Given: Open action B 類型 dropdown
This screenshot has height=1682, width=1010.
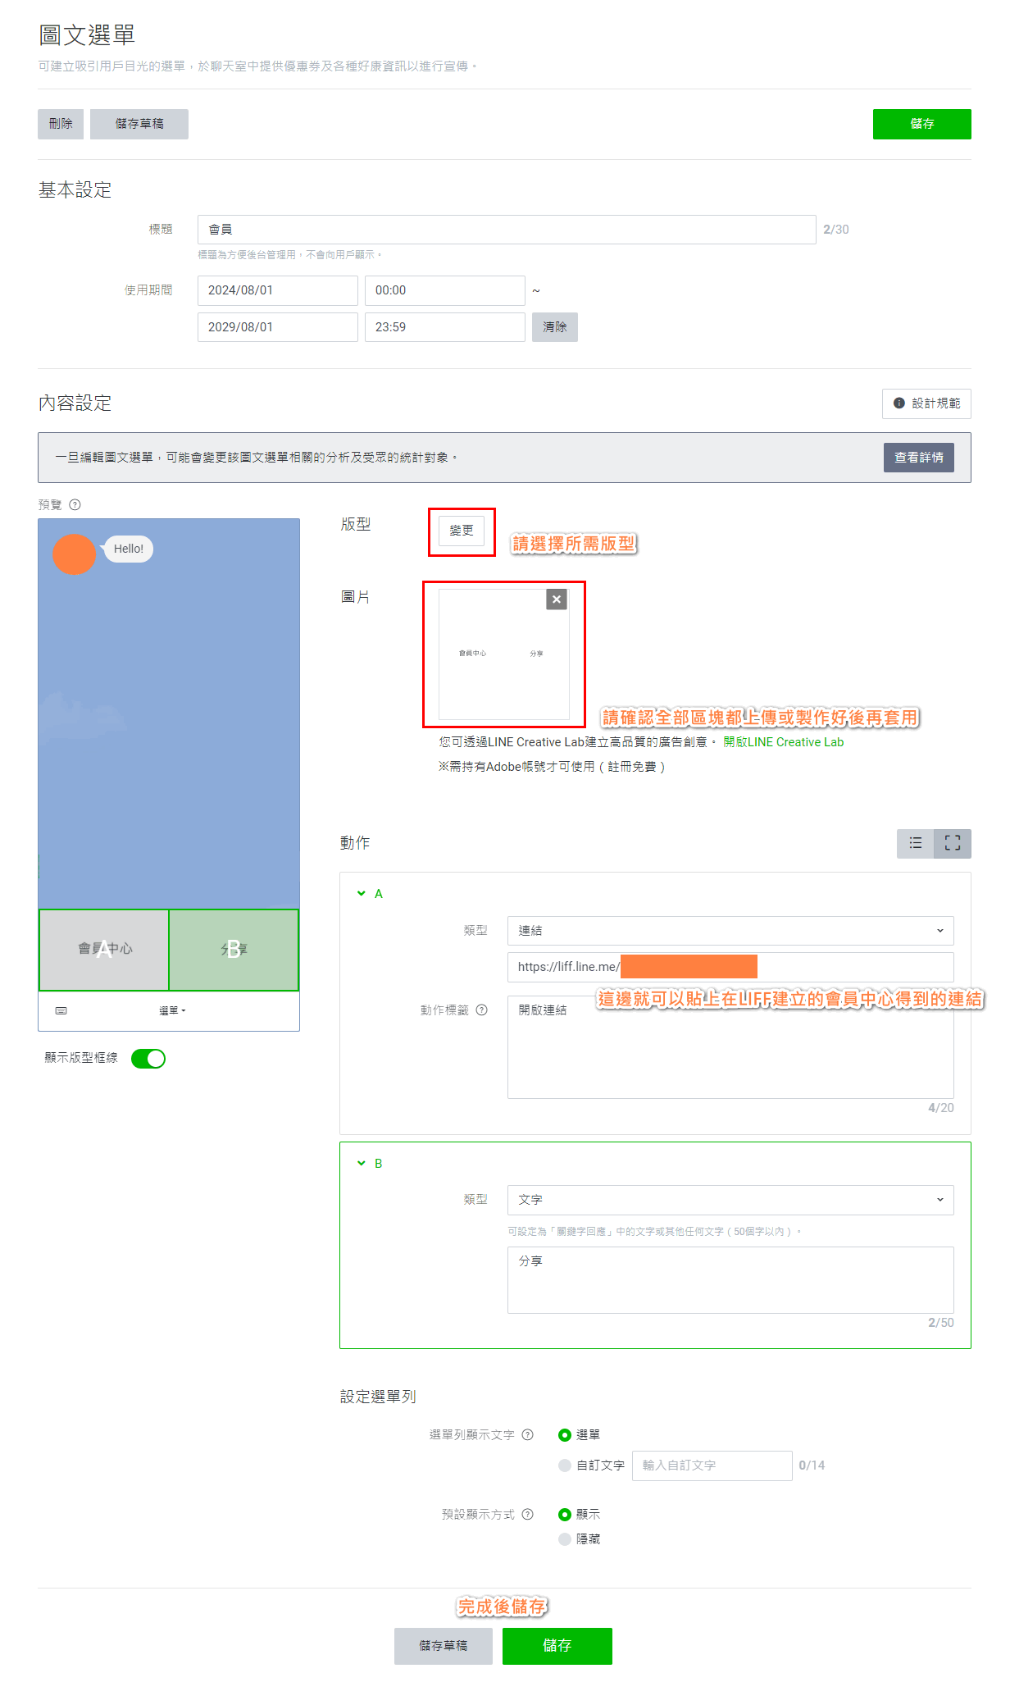Looking at the screenshot, I should (730, 1200).
